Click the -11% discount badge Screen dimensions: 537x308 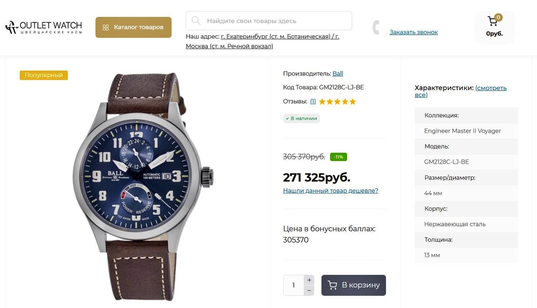point(339,157)
